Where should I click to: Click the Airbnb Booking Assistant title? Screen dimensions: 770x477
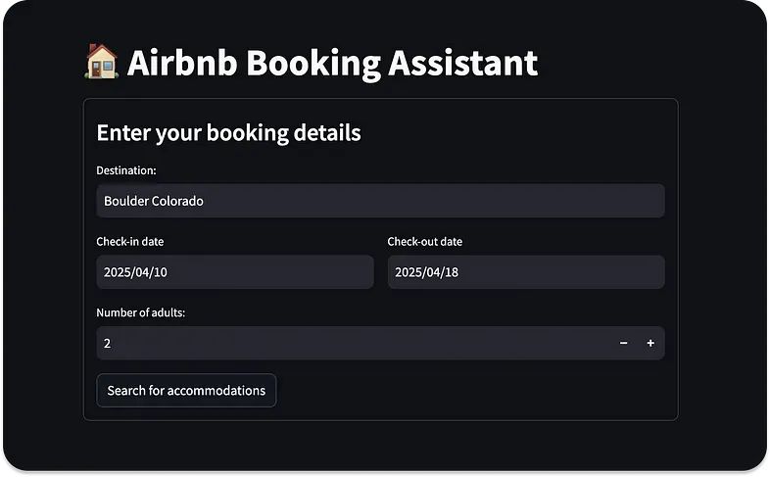click(x=332, y=63)
